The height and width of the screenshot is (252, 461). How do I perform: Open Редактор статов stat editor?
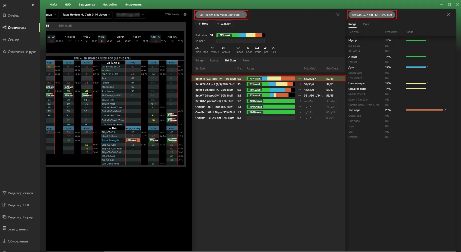[x=18, y=193]
